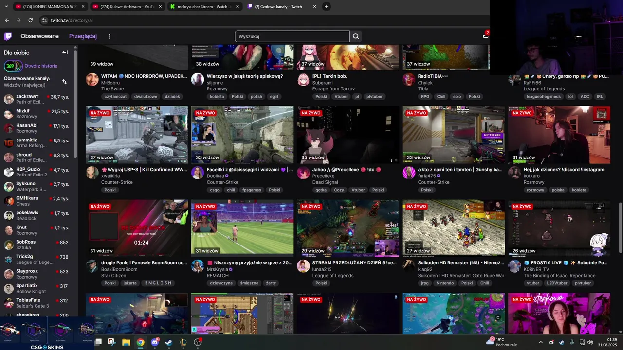Switch to KONIEC MAMMONA YouTube tab

tap(50, 6)
